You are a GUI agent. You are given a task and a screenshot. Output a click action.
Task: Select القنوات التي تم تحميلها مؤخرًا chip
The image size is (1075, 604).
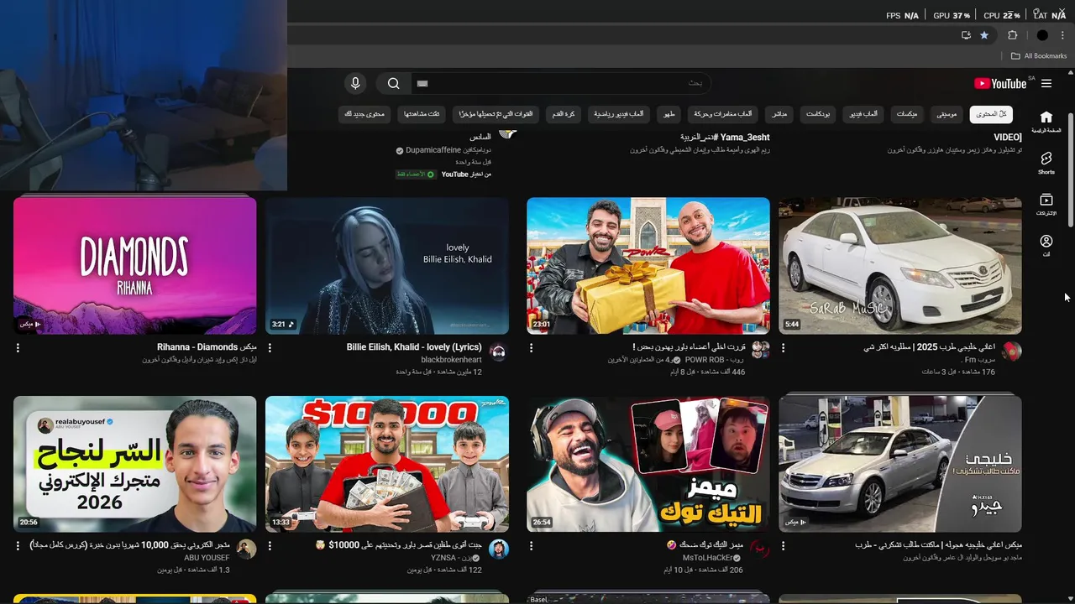(496, 114)
